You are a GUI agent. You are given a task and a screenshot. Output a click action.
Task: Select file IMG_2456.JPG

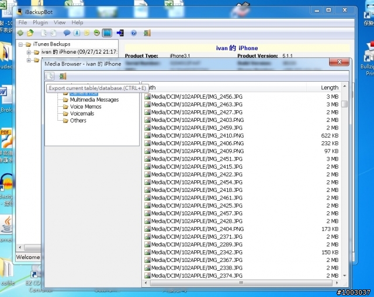pyautogui.click(x=197, y=96)
